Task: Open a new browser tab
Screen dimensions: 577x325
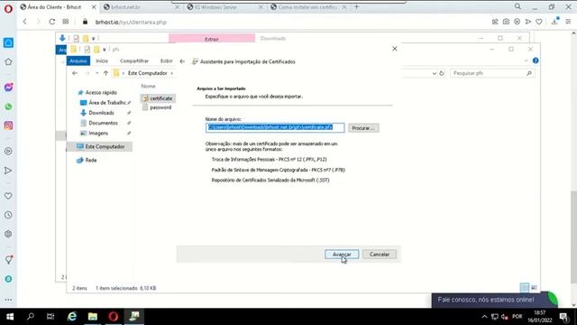Action: coord(356,7)
